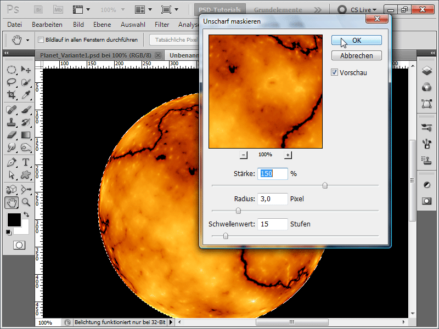This screenshot has width=439, height=329.
Task: Open the Bearbeiten menu
Action: point(47,25)
